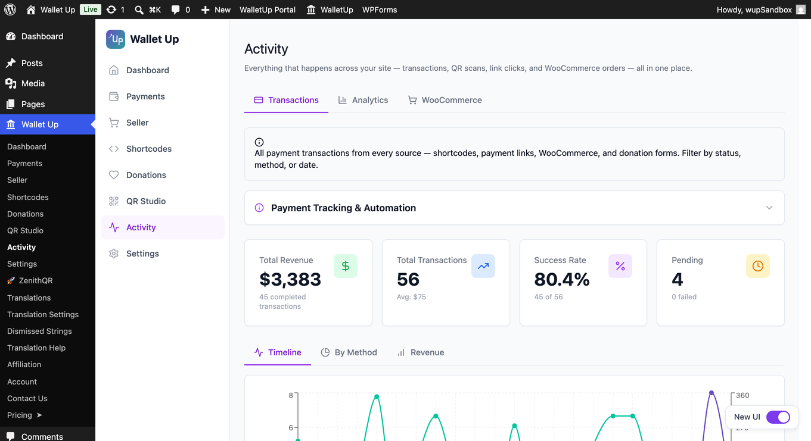Click the WordPress logo icon in admin bar

click(x=10, y=10)
